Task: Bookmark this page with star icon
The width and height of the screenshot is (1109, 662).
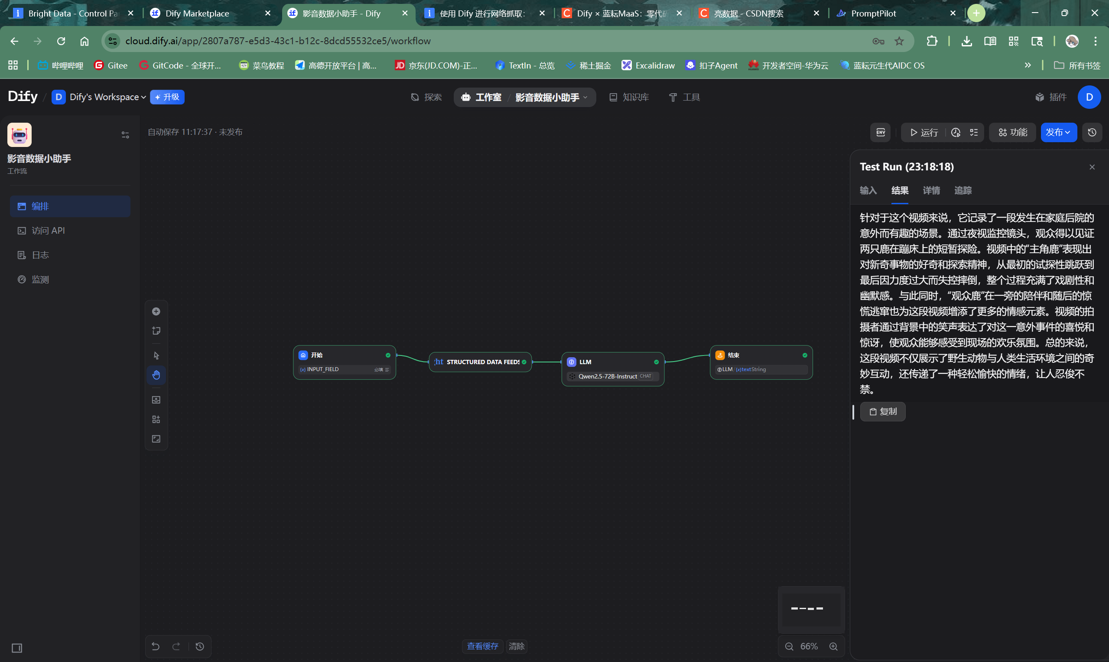Action: pos(899,41)
